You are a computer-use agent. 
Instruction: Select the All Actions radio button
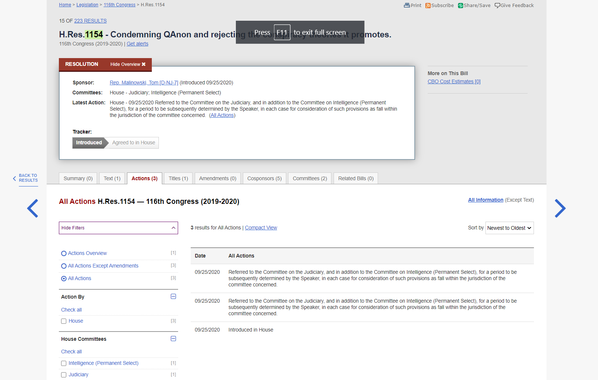(x=64, y=279)
